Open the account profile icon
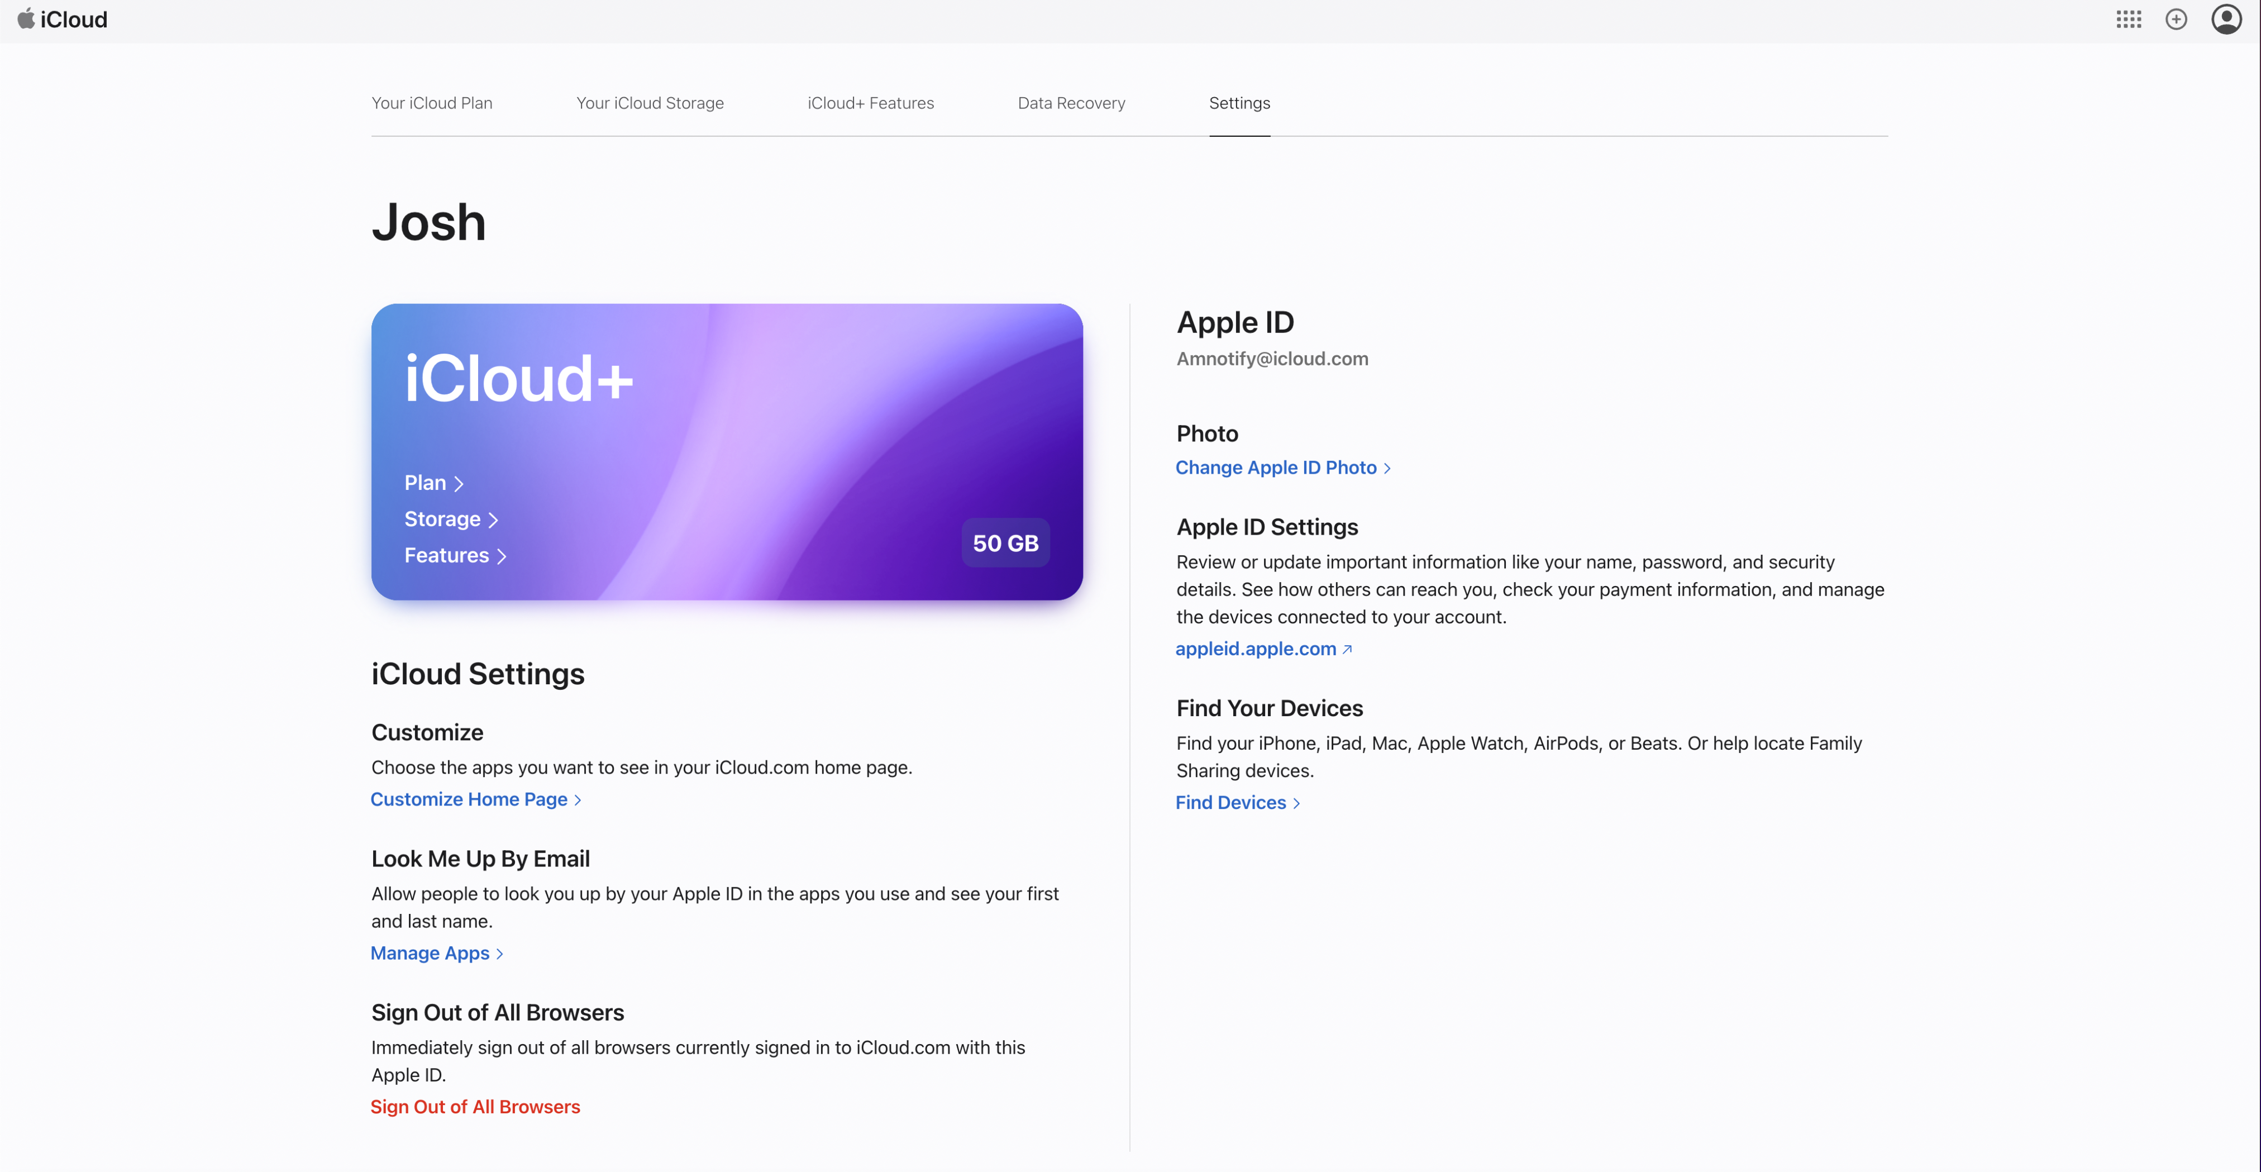Viewport: 2261px width, 1172px height. pos(2226,20)
